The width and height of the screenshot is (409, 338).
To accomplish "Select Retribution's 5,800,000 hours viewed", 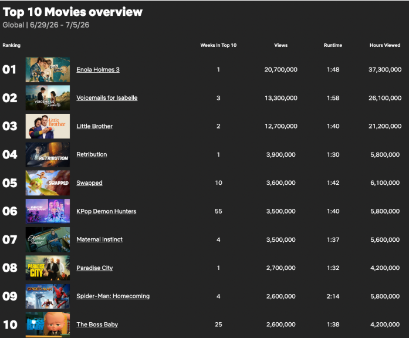I will tap(385, 155).
